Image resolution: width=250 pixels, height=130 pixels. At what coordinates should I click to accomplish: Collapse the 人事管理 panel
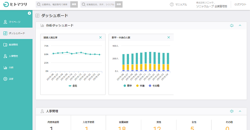[x=240, y=111]
